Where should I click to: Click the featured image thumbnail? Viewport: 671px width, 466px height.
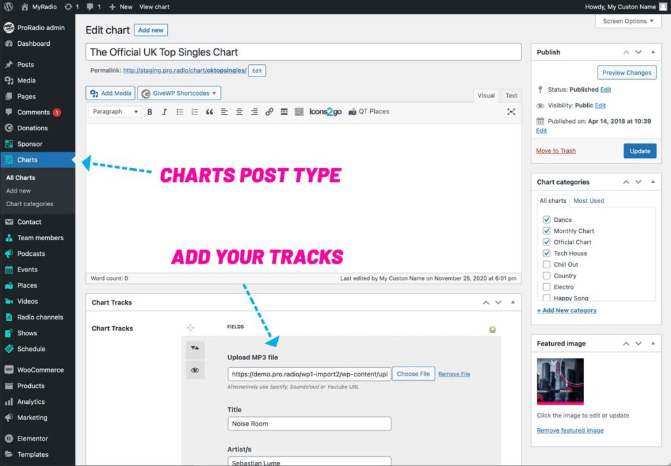tap(560, 382)
